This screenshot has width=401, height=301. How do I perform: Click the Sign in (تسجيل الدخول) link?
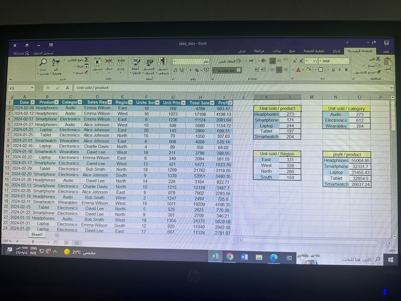(43, 53)
